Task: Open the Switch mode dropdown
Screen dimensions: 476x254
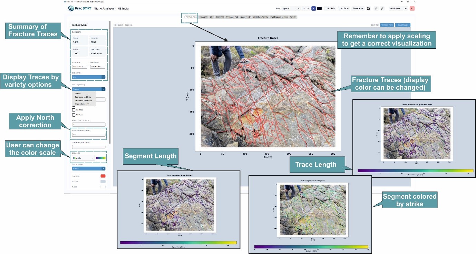Action: [x=398, y=8]
